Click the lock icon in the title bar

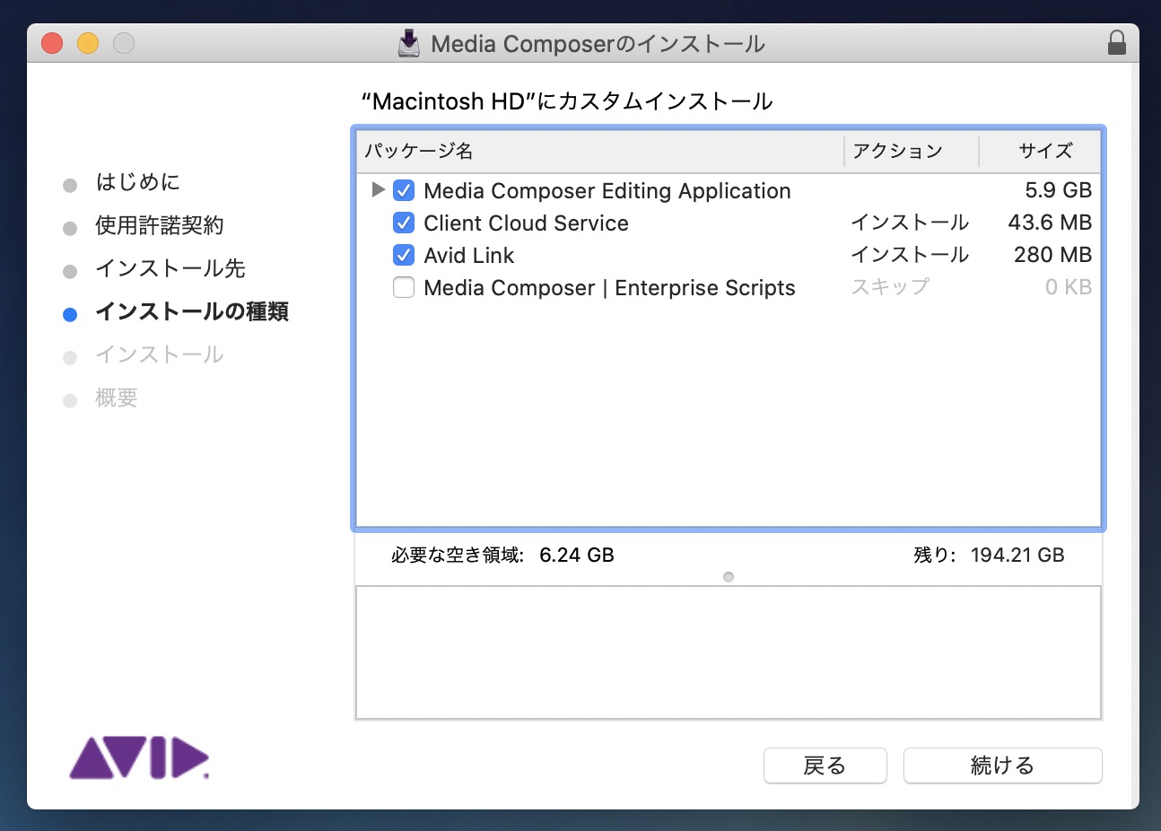pyautogui.click(x=1116, y=43)
